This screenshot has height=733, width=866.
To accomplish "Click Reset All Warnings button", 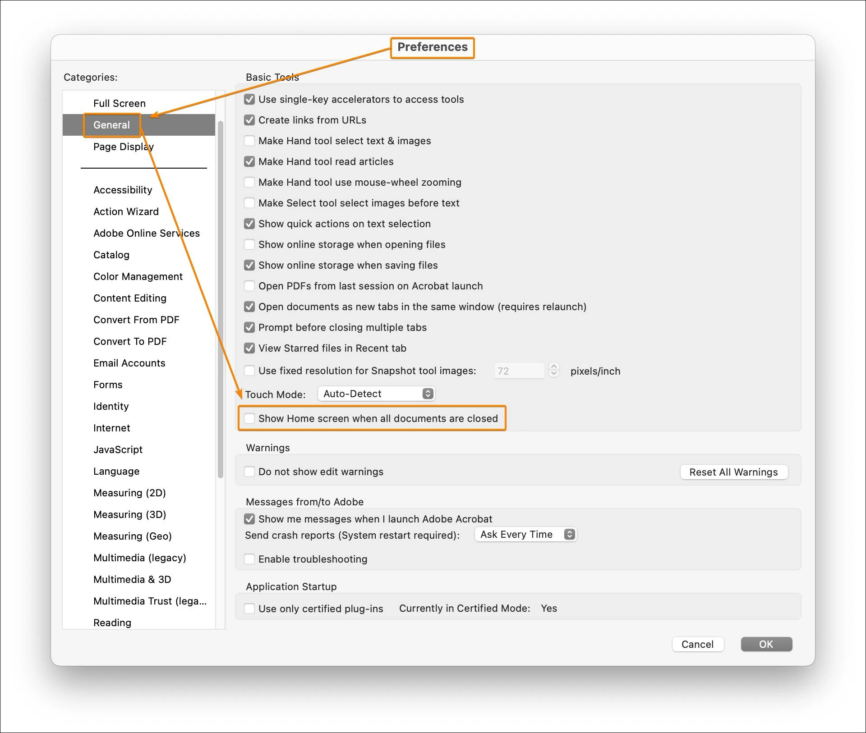I will (x=733, y=472).
